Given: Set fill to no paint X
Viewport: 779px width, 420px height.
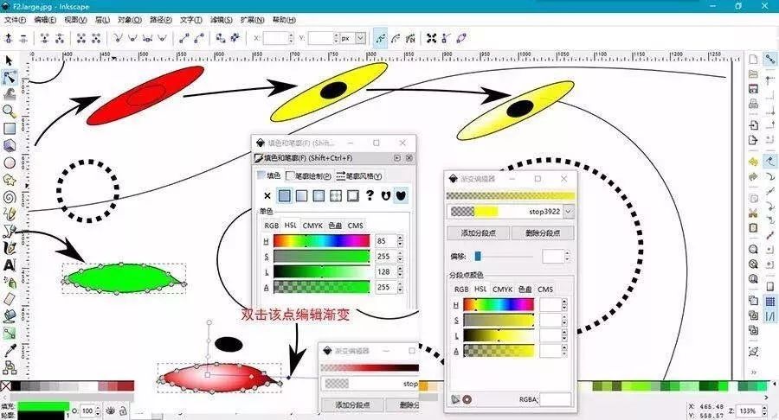Looking at the screenshot, I should point(267,195).
